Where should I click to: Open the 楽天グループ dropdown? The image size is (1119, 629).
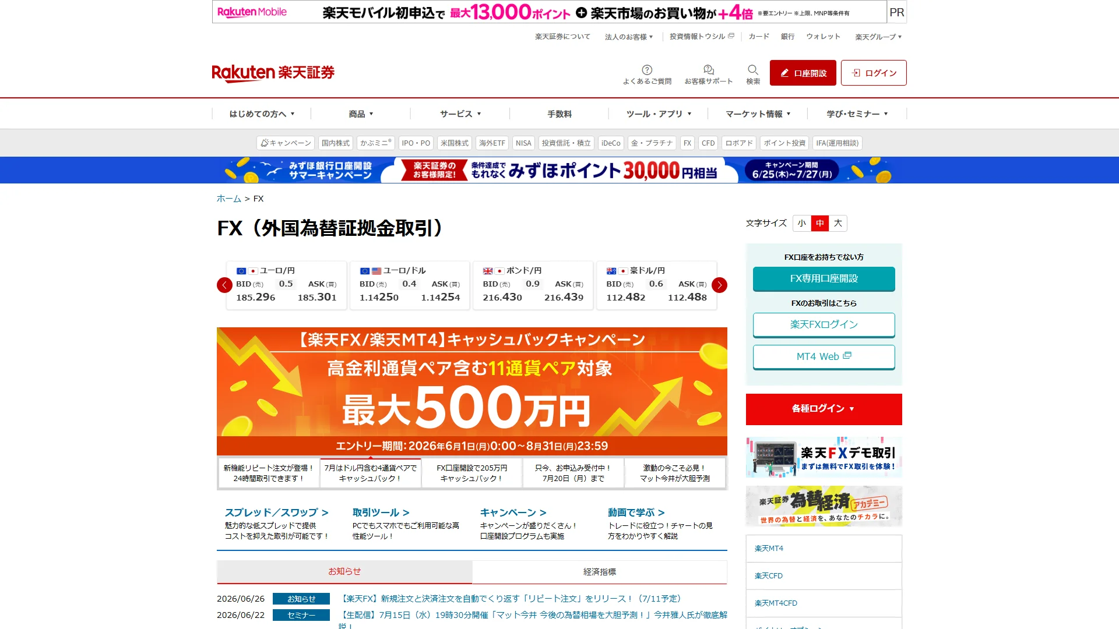[x=878, y=37]
